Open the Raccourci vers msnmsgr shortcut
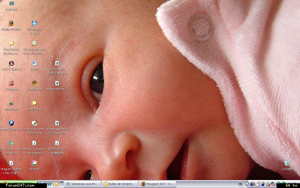300x188 pixels. pos(11,143)
